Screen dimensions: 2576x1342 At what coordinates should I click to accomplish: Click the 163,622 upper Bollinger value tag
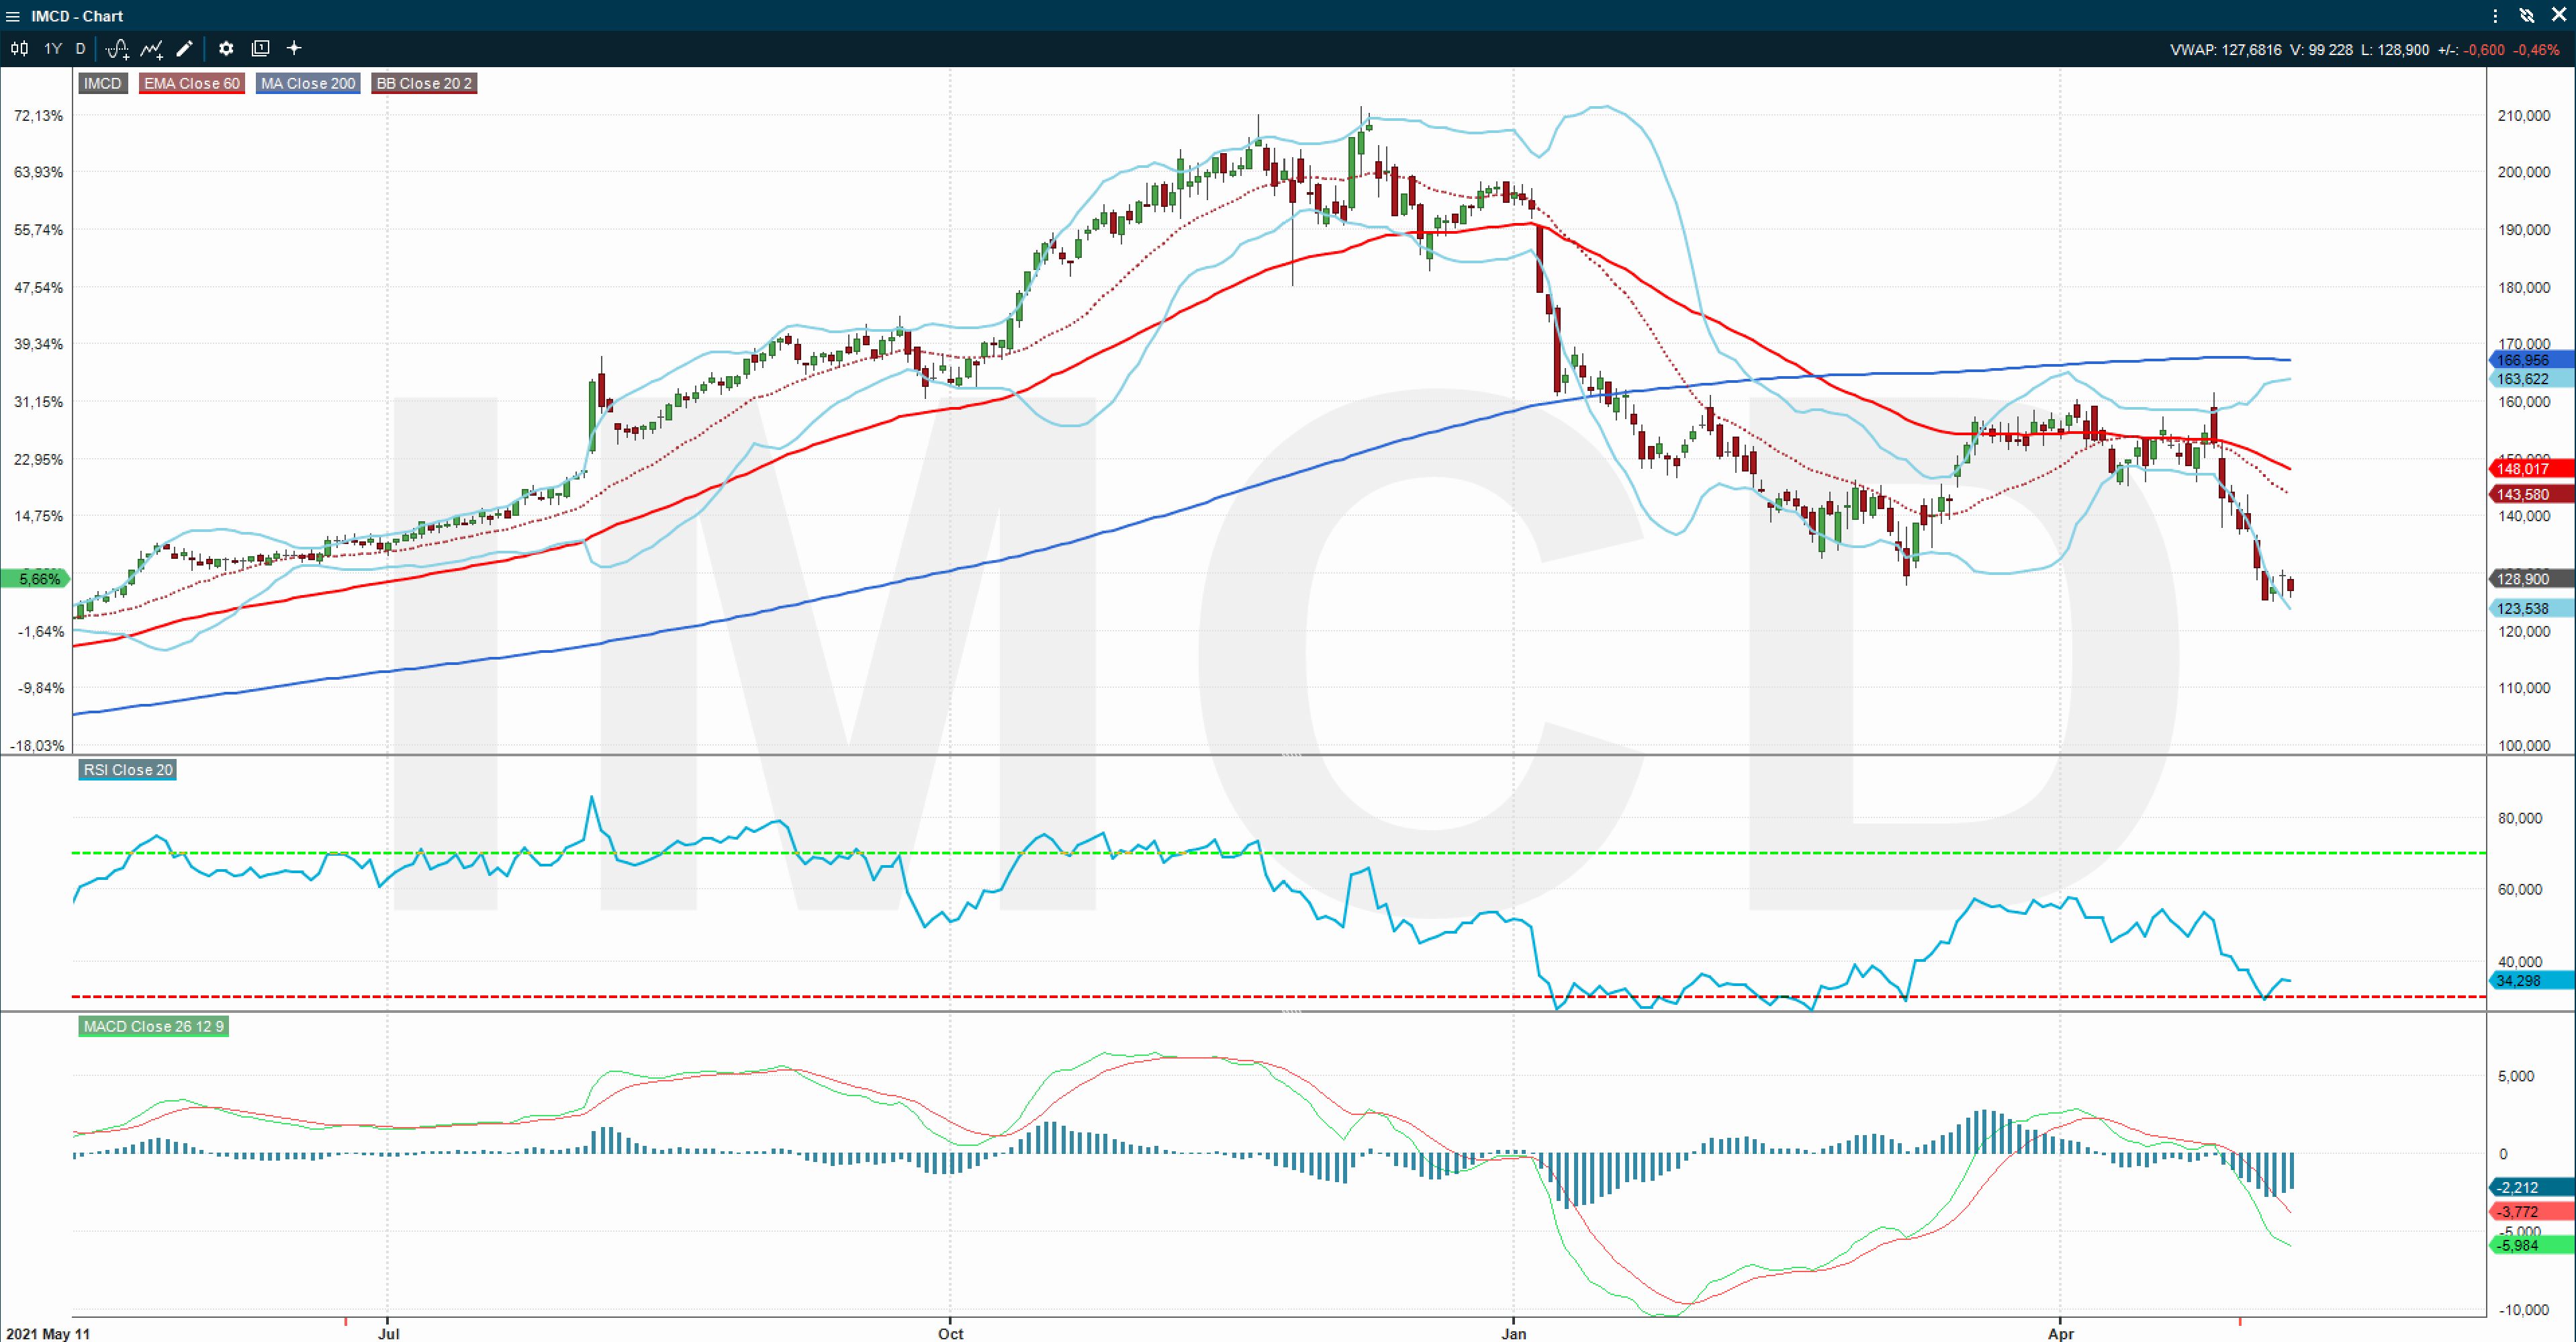2530,379
